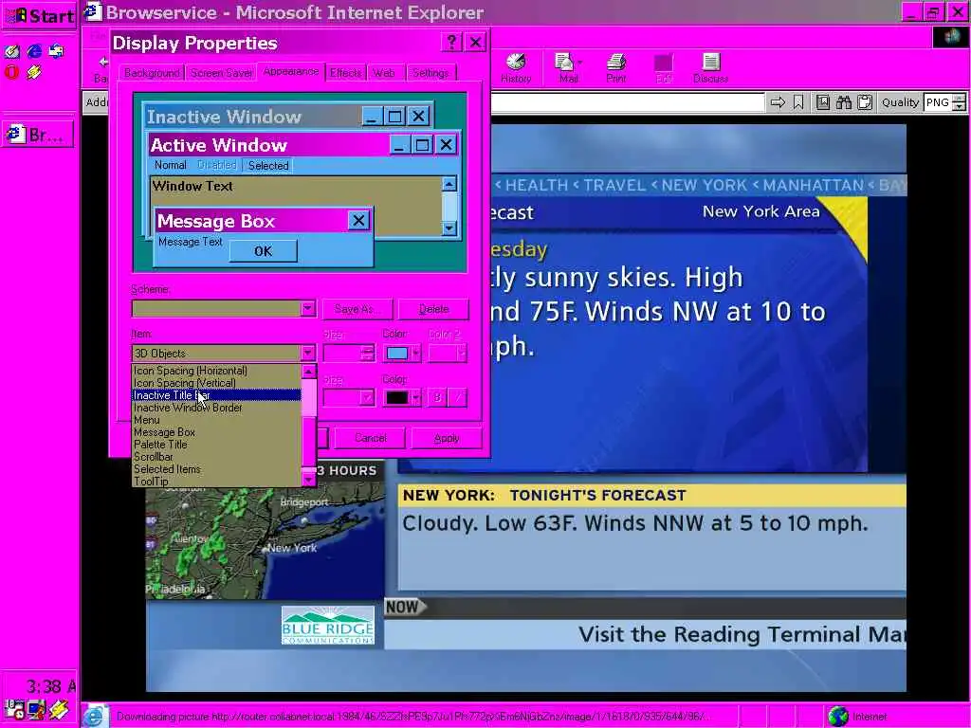Select Menu in the item list
Screen dimensions: 971x728
click(217, 420)
